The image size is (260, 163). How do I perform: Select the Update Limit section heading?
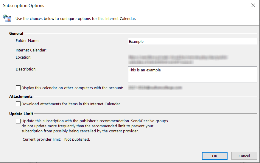click(x=21, y=114)
